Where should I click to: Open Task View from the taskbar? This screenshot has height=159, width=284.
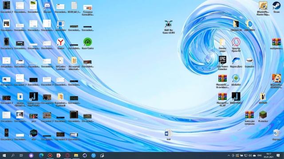(21, 155)
